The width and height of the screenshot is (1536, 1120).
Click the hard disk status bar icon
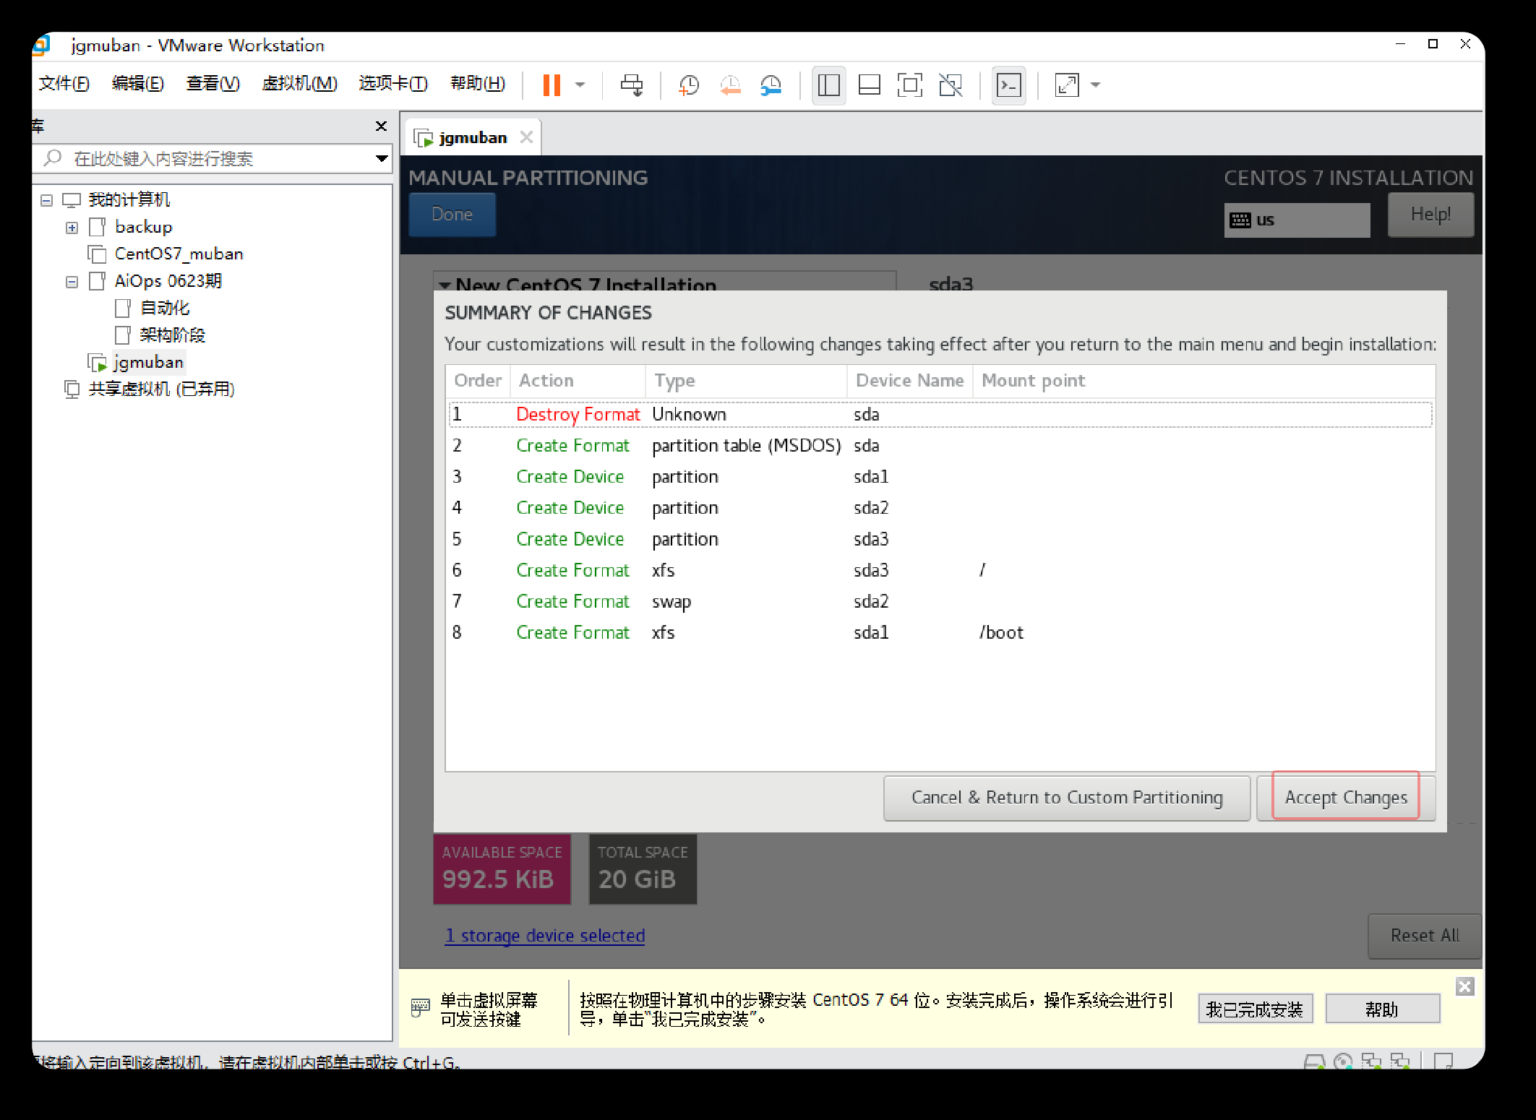[1314, 1061]
